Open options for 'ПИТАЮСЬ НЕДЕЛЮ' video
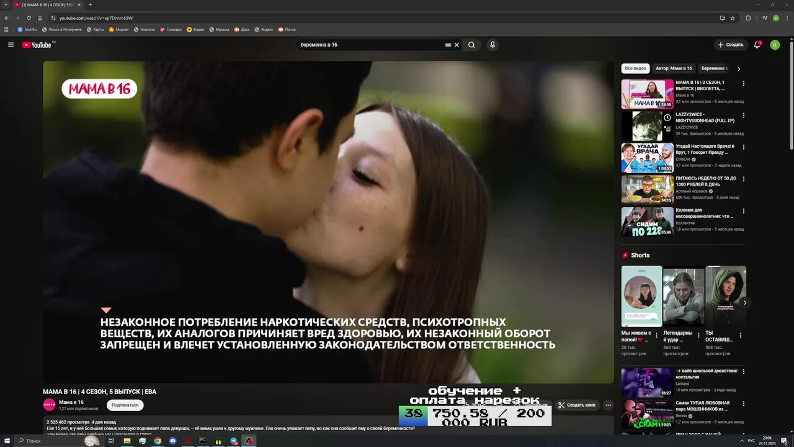794x447 pixels. [744, 179]
